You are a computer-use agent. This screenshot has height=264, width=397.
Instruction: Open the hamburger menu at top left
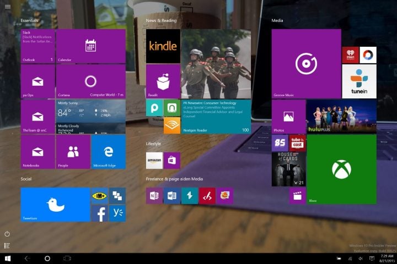point(8,7)
